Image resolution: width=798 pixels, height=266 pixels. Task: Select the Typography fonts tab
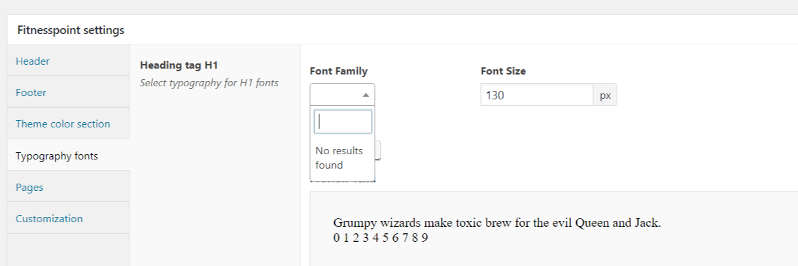tap(68, 156)
